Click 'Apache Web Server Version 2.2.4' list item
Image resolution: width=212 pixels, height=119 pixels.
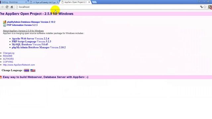[30, 39]
